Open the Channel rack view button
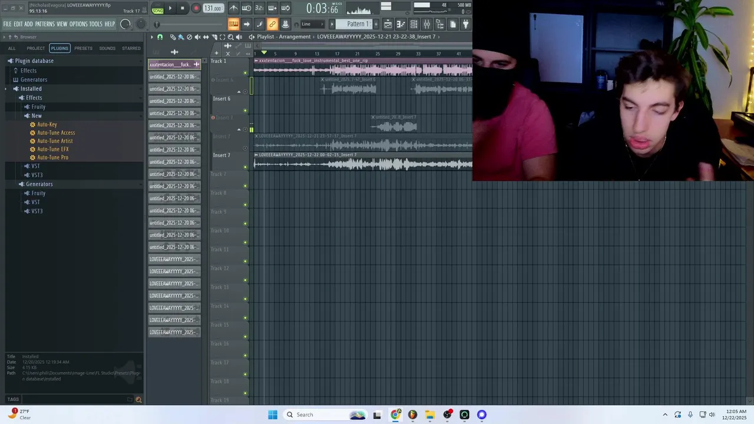 (414, 24)
